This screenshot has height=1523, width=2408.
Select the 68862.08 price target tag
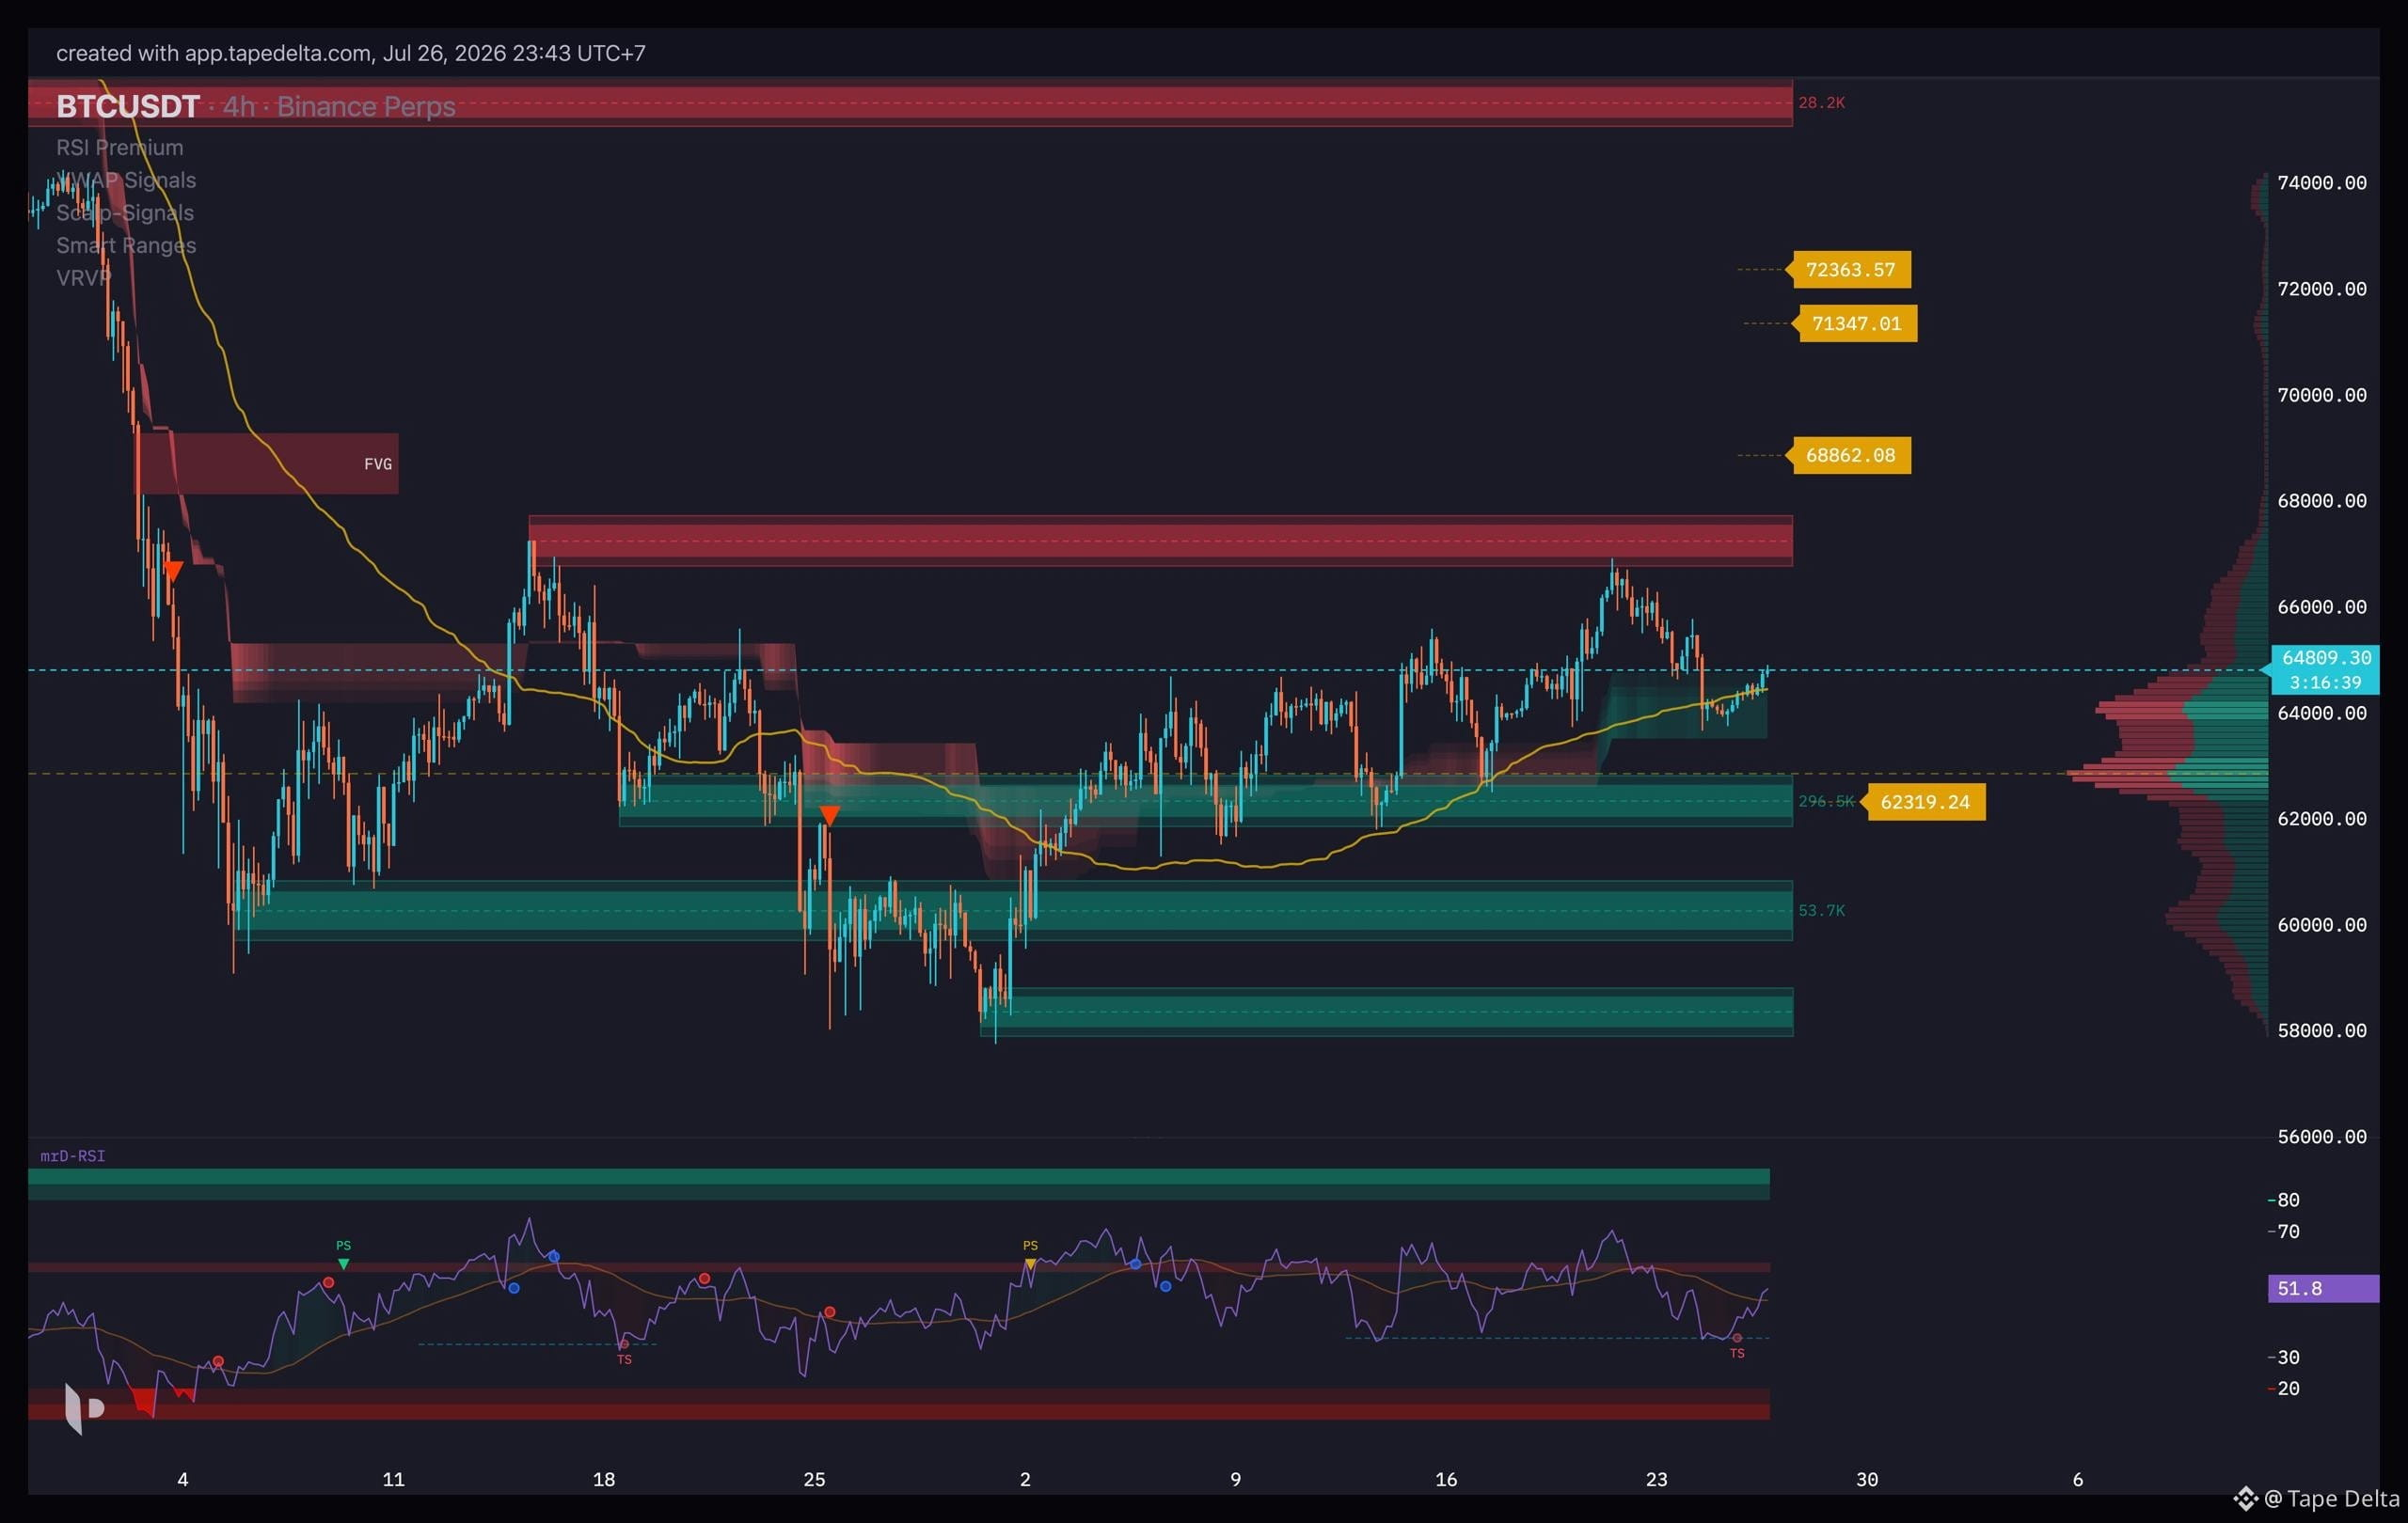click(x=1851, y=456)
